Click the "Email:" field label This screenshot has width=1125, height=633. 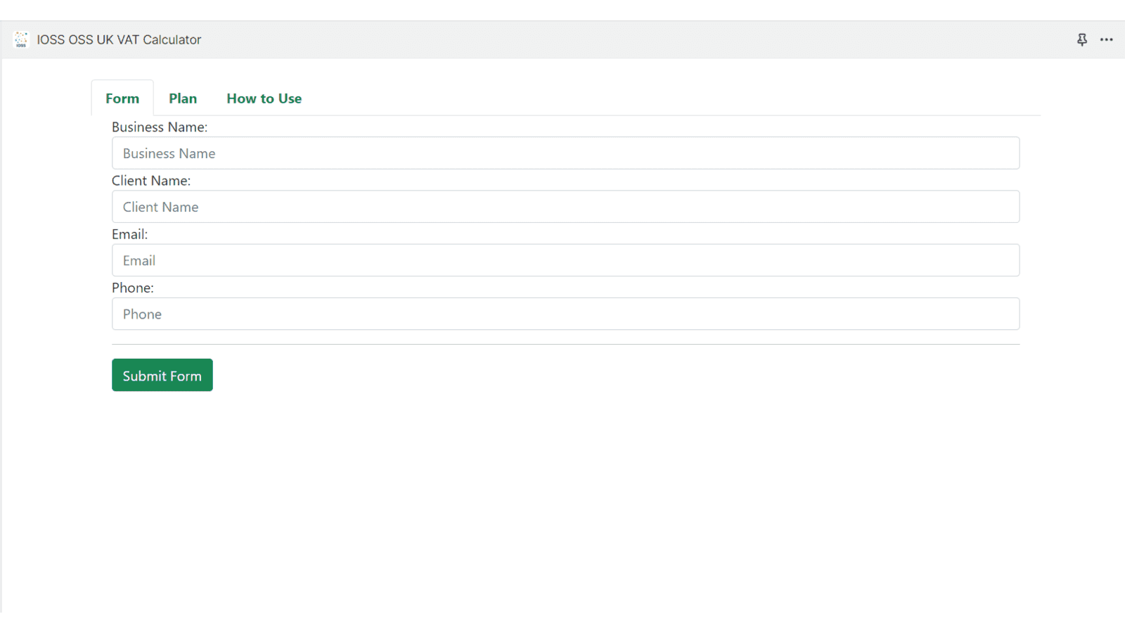pos(129,234)
